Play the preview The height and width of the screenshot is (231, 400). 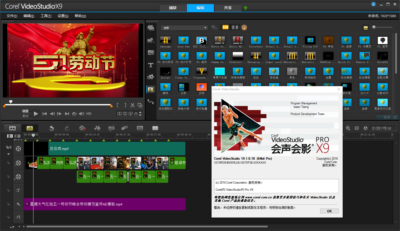36,114
